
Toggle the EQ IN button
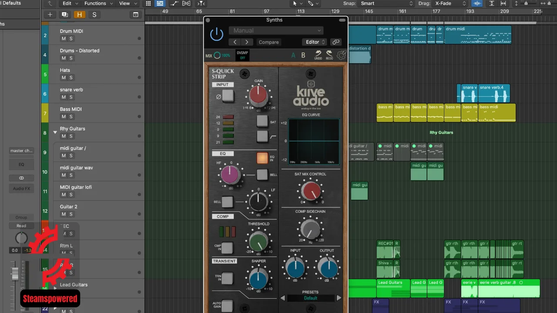(262, 158)
